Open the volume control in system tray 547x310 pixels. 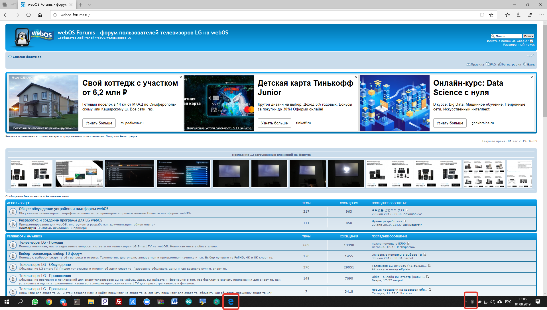(x=493, y=302)
